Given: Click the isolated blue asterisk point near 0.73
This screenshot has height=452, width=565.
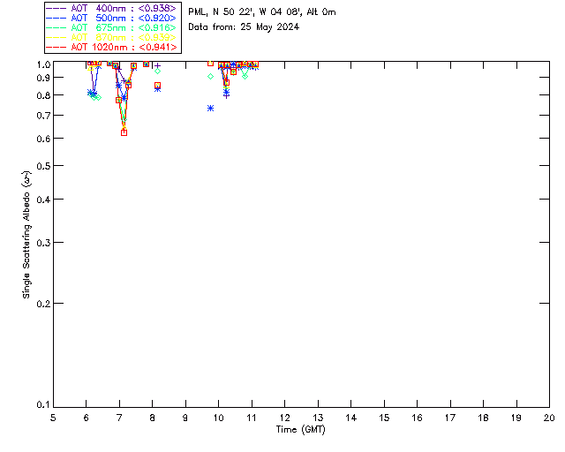Looking at the screenshot, I should (210, 108).
